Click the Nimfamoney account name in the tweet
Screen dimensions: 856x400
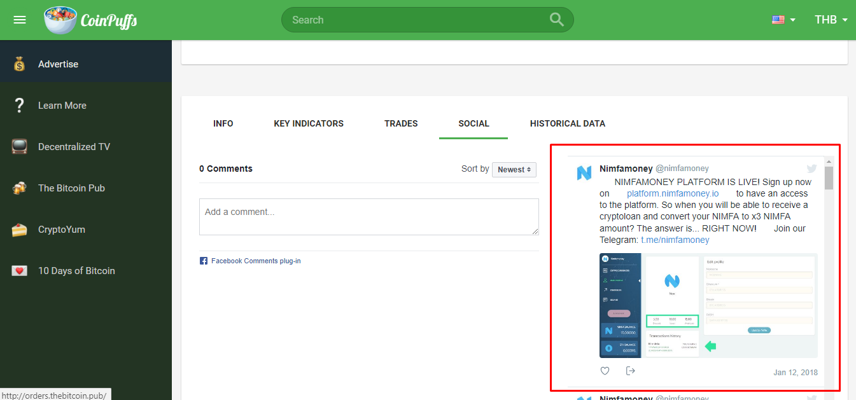(x=626, y=169)
